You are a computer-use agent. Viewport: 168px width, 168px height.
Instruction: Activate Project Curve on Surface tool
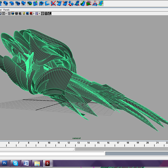[35, 3]
